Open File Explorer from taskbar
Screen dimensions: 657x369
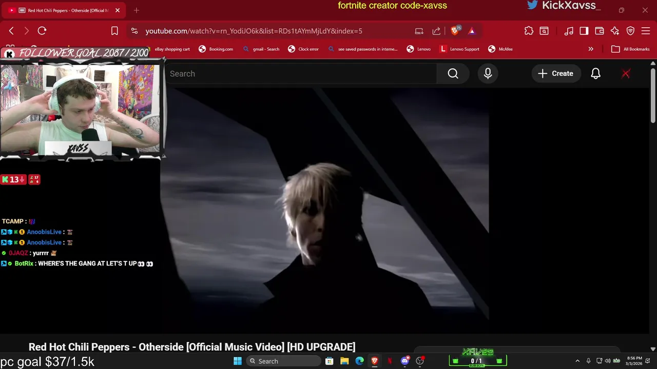pos(344,361)
